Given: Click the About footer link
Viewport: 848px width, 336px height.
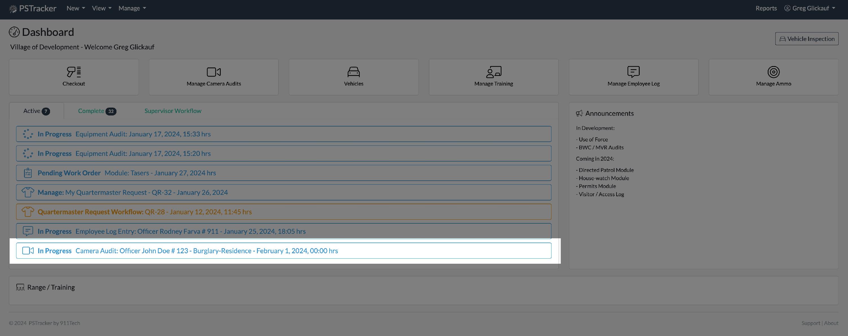Looking at the screenshot, I should [x=831, y=323].
